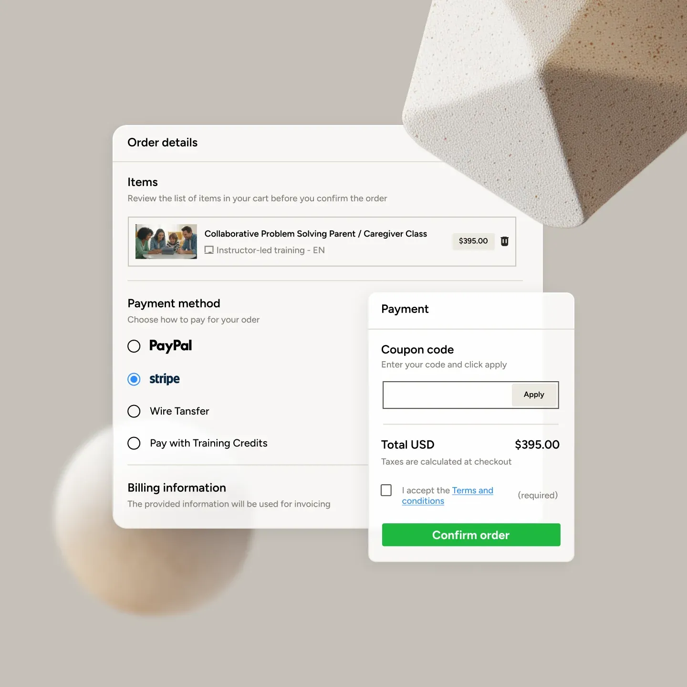This screenshot has width=687, height=687.
Task: Select the Stripe payment radio button
Action: [x=134, y=379]
